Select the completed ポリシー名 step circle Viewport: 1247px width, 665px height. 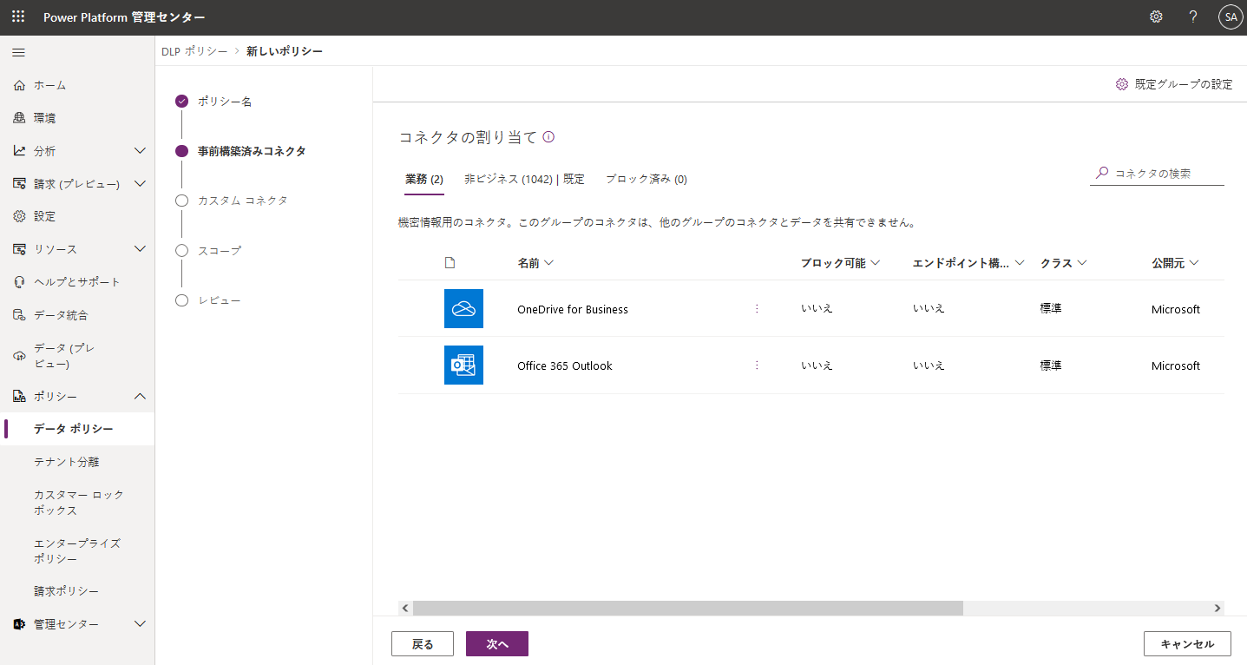(181, 102)
